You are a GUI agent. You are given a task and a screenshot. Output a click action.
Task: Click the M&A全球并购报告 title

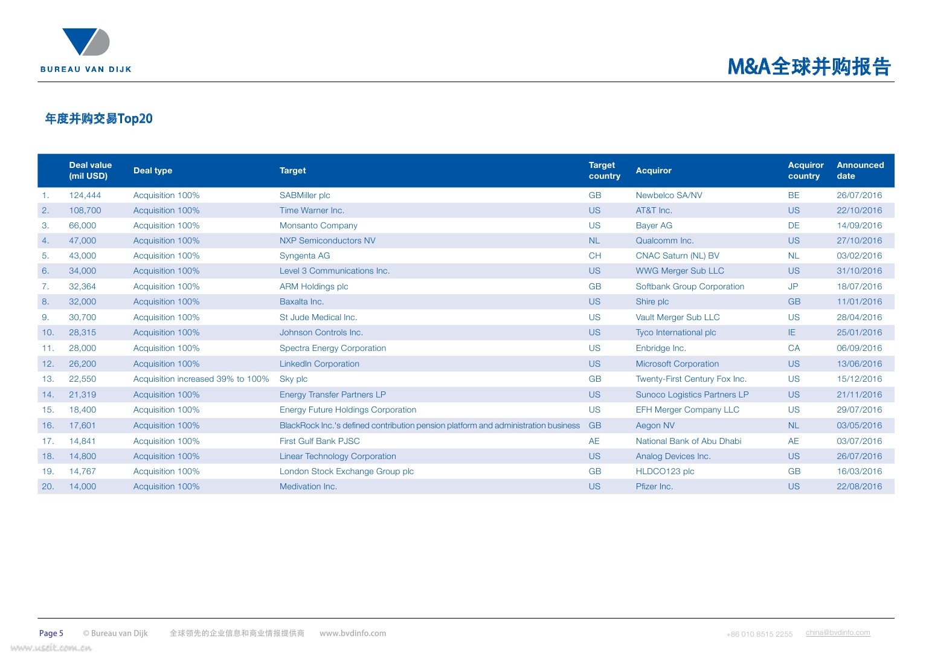click(809, 66)
